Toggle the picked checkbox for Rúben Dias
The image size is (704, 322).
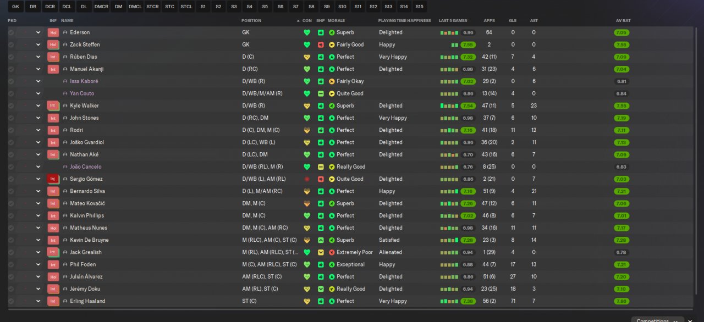[11, 57]
